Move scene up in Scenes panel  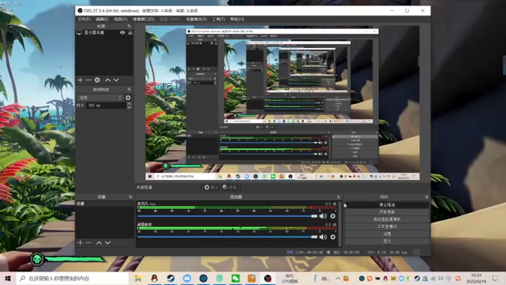[x=99, y=243]
